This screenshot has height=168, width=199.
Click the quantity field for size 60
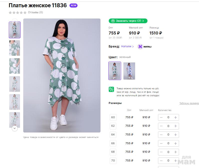[168, 117]
